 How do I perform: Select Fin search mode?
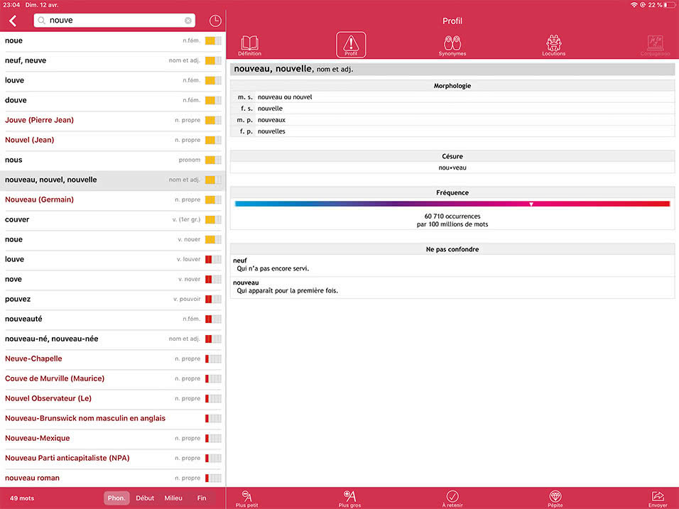tap(202, 498)
